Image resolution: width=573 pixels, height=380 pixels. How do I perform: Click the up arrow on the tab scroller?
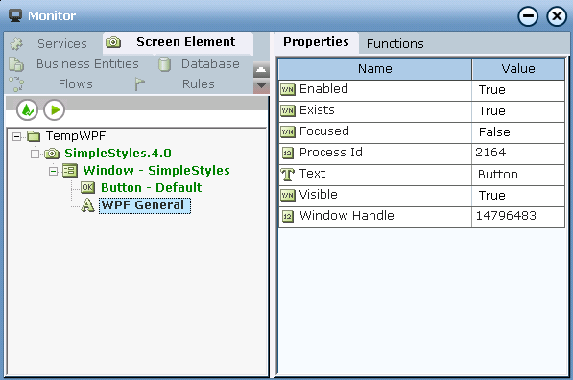(x=261, y=70)
